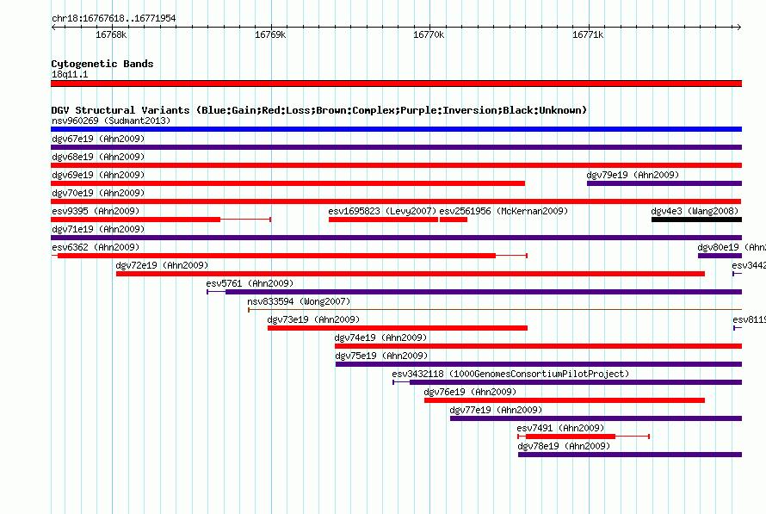766x514 pixels.
Task: Click the chr18:16767618..16771954 position label
Action: (114, 18)
